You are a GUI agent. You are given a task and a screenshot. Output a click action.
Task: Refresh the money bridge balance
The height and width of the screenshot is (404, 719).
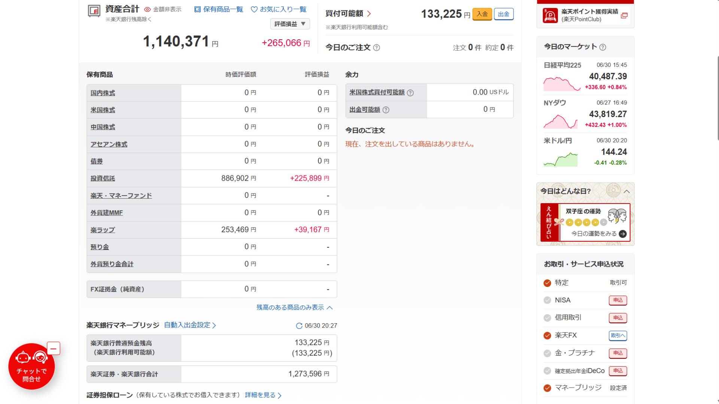coord(299,326)
